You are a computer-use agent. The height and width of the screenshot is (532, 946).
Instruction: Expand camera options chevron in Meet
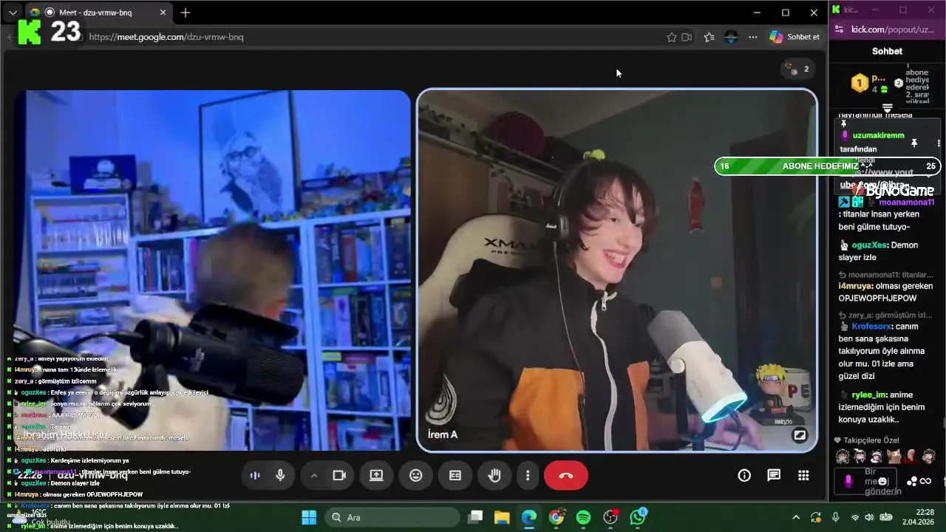314,476
